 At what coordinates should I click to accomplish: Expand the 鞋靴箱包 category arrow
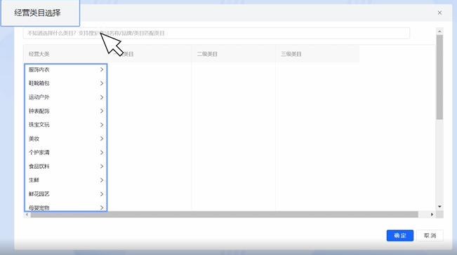coord(102,83)
